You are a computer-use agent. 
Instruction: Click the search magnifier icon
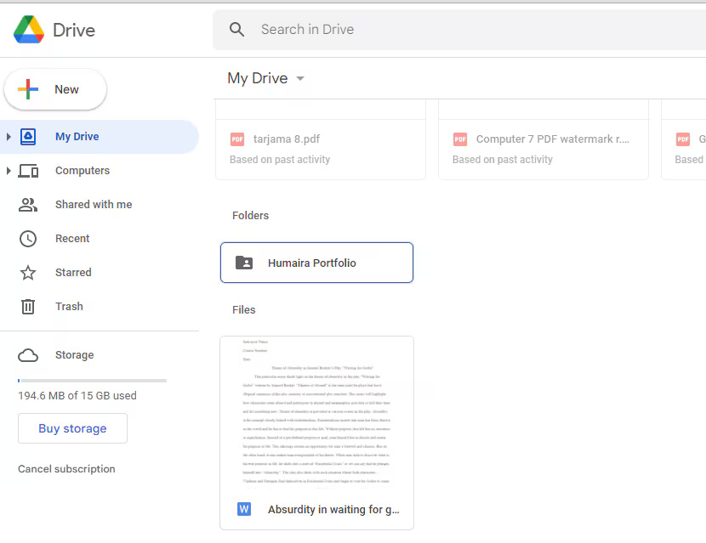tap(236, 29)
